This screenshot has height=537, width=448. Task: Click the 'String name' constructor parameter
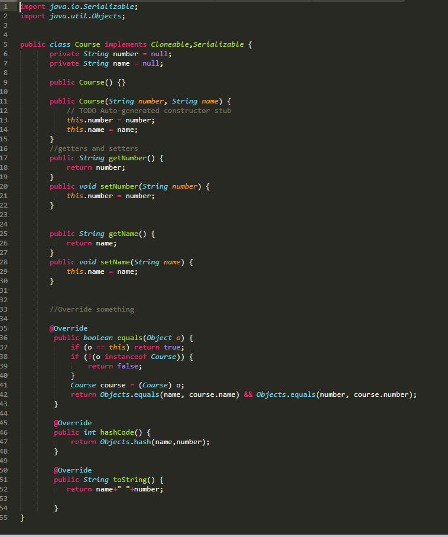click(x=195, y=101)
